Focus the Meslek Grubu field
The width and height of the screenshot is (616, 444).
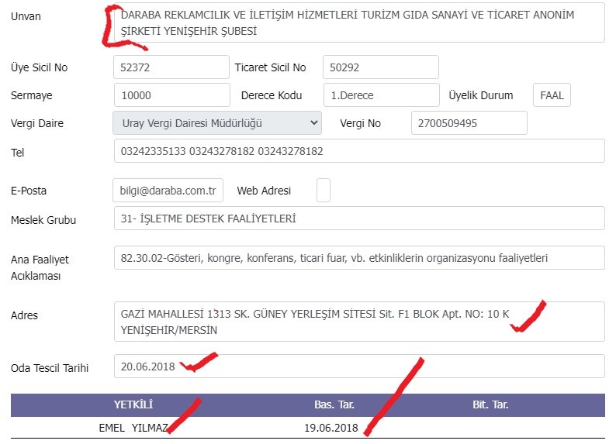359,218
